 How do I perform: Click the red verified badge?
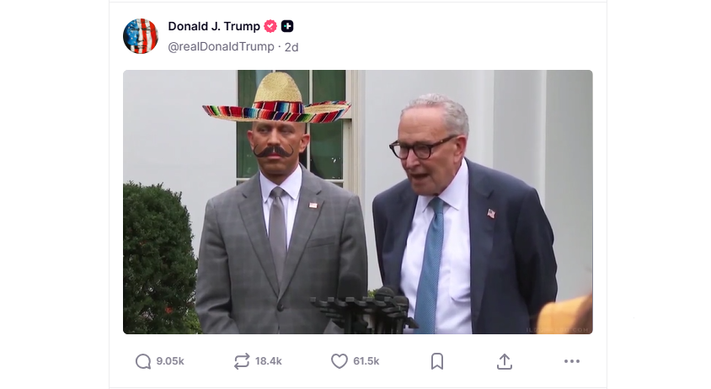271,26
